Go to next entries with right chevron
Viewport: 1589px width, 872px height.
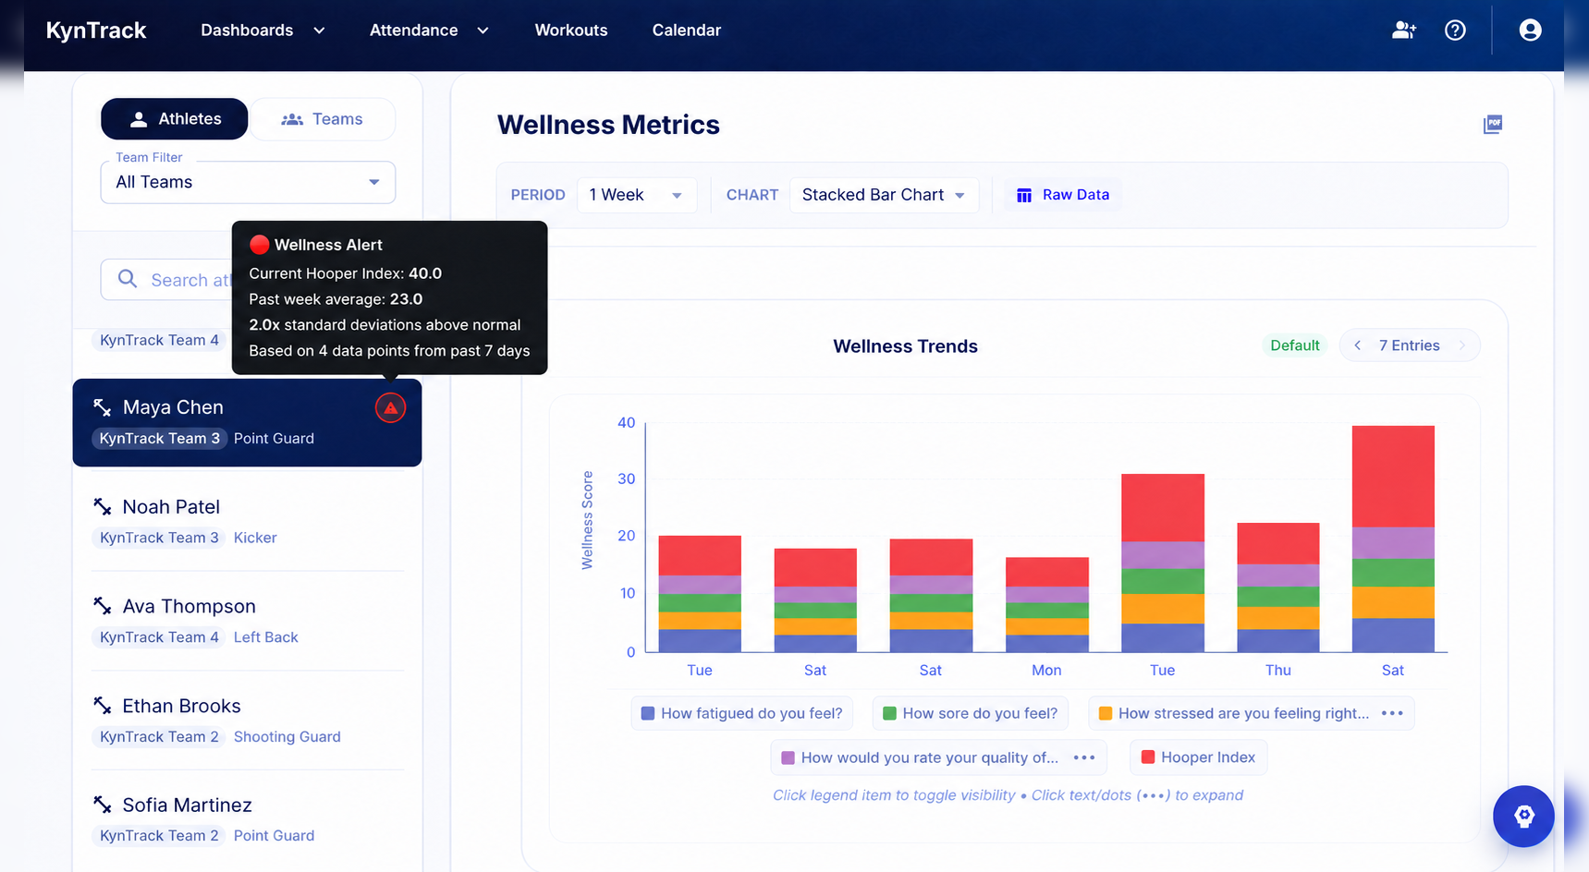[x=1461, y=345]
